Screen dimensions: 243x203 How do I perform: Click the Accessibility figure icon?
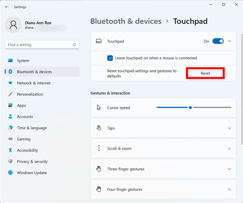pyautogui.click(x=10, y=150)
